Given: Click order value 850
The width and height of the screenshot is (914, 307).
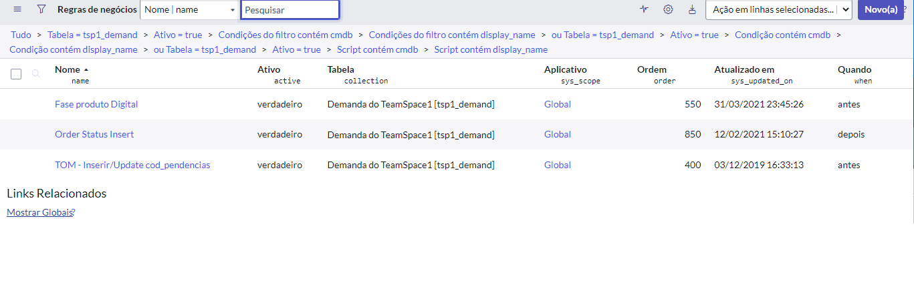Looking at the screenshot, I should pos(693,134).
